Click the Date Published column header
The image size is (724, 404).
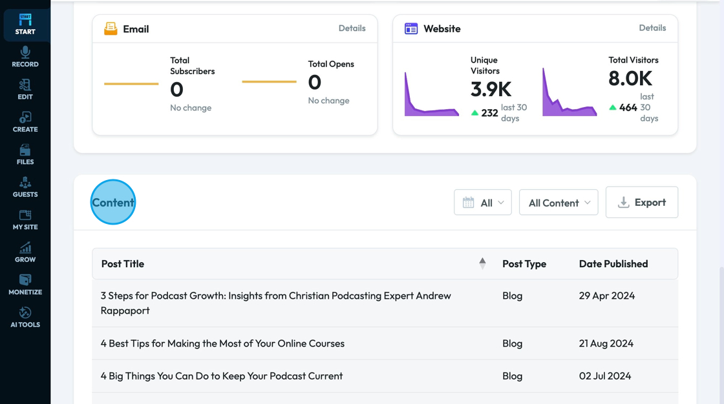pos(613,264)
